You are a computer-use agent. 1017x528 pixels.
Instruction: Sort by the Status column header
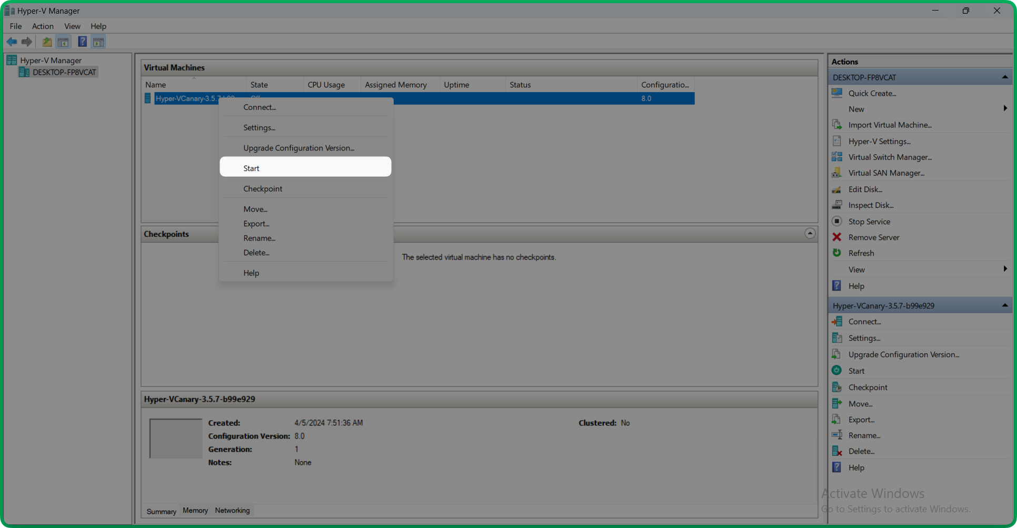[571, 85]
